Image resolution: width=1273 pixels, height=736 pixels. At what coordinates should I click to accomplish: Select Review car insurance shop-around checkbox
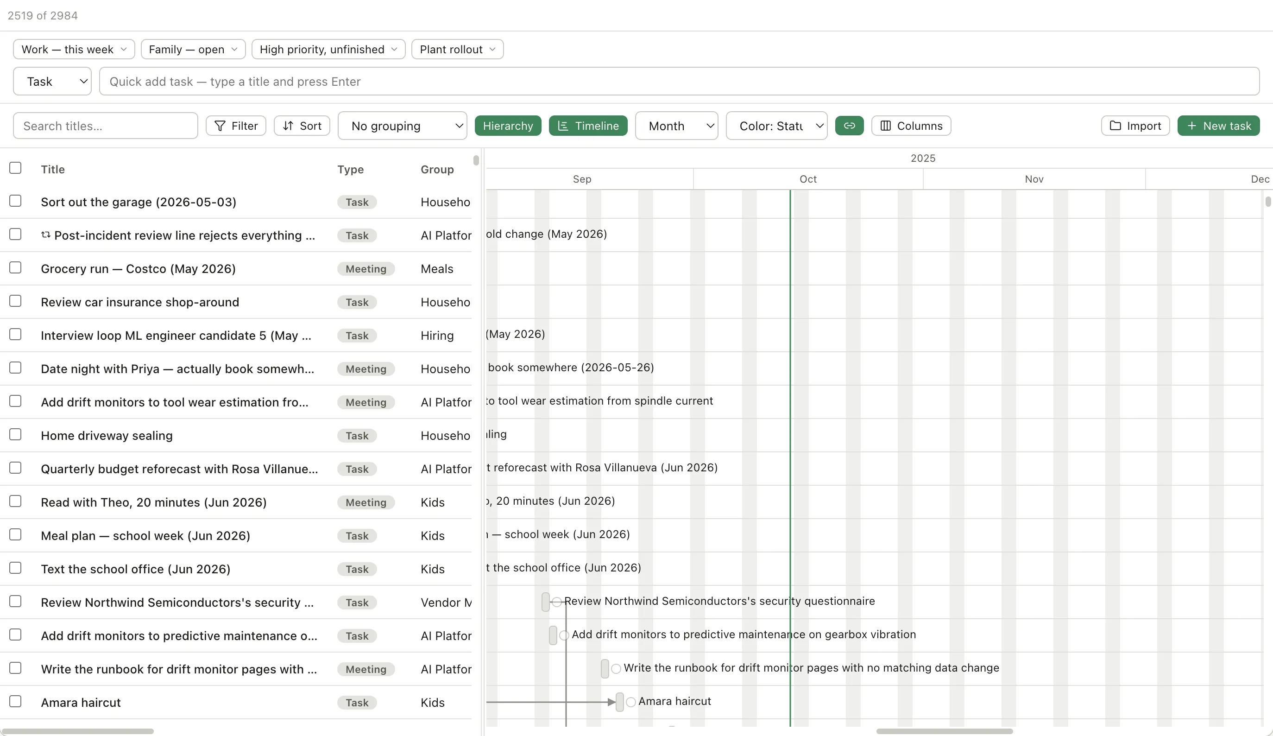[15, 301]
